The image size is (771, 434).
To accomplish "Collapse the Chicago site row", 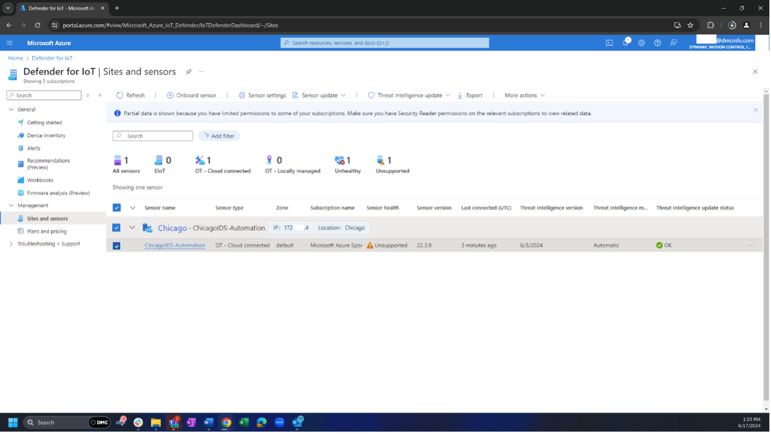I will coord(132,228).
